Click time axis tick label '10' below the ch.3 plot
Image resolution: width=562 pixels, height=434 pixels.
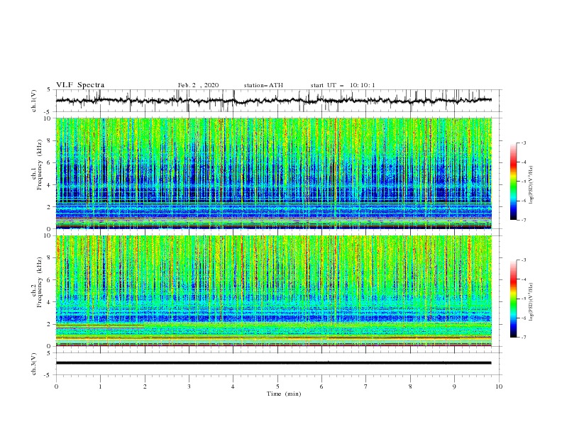tap(499, 386)
